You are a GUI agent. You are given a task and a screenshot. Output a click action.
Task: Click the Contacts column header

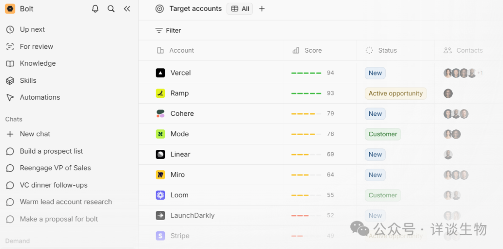(463, 50)
